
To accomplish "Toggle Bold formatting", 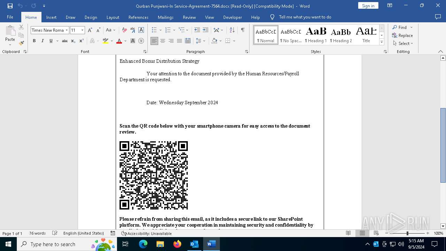I will [x=34, y=41].
